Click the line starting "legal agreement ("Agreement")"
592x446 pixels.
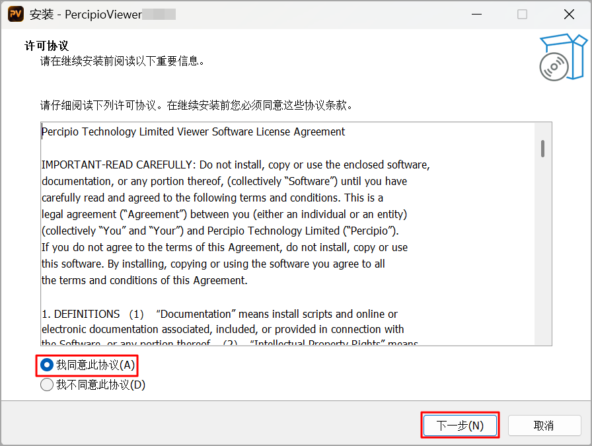point(224,215)
